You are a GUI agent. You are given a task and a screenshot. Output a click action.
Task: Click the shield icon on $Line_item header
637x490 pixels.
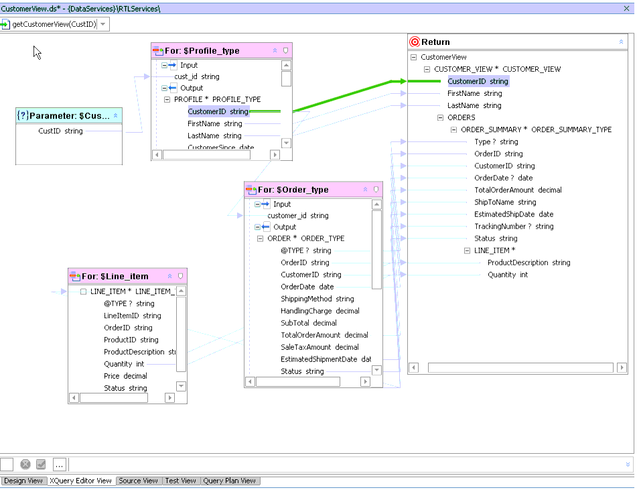point(180,277)
